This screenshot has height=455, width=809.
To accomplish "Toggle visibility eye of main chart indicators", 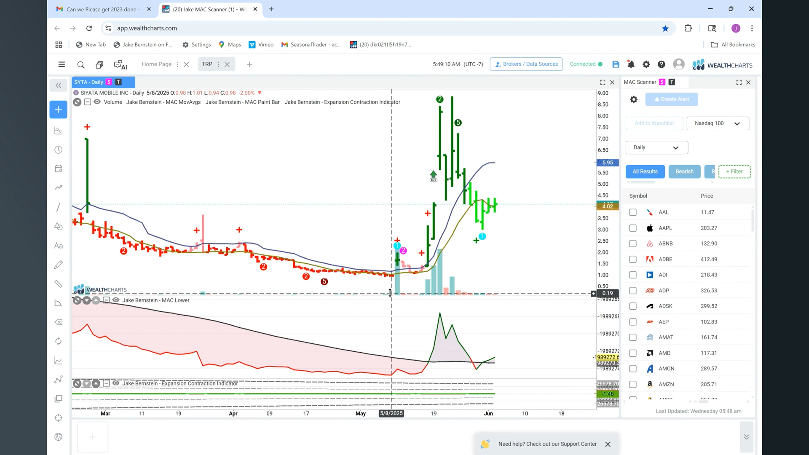I will (x=97, y=102).
